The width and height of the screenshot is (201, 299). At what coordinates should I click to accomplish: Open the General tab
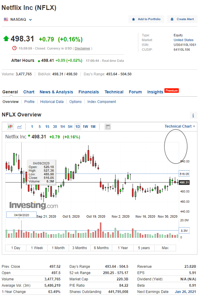10,92
